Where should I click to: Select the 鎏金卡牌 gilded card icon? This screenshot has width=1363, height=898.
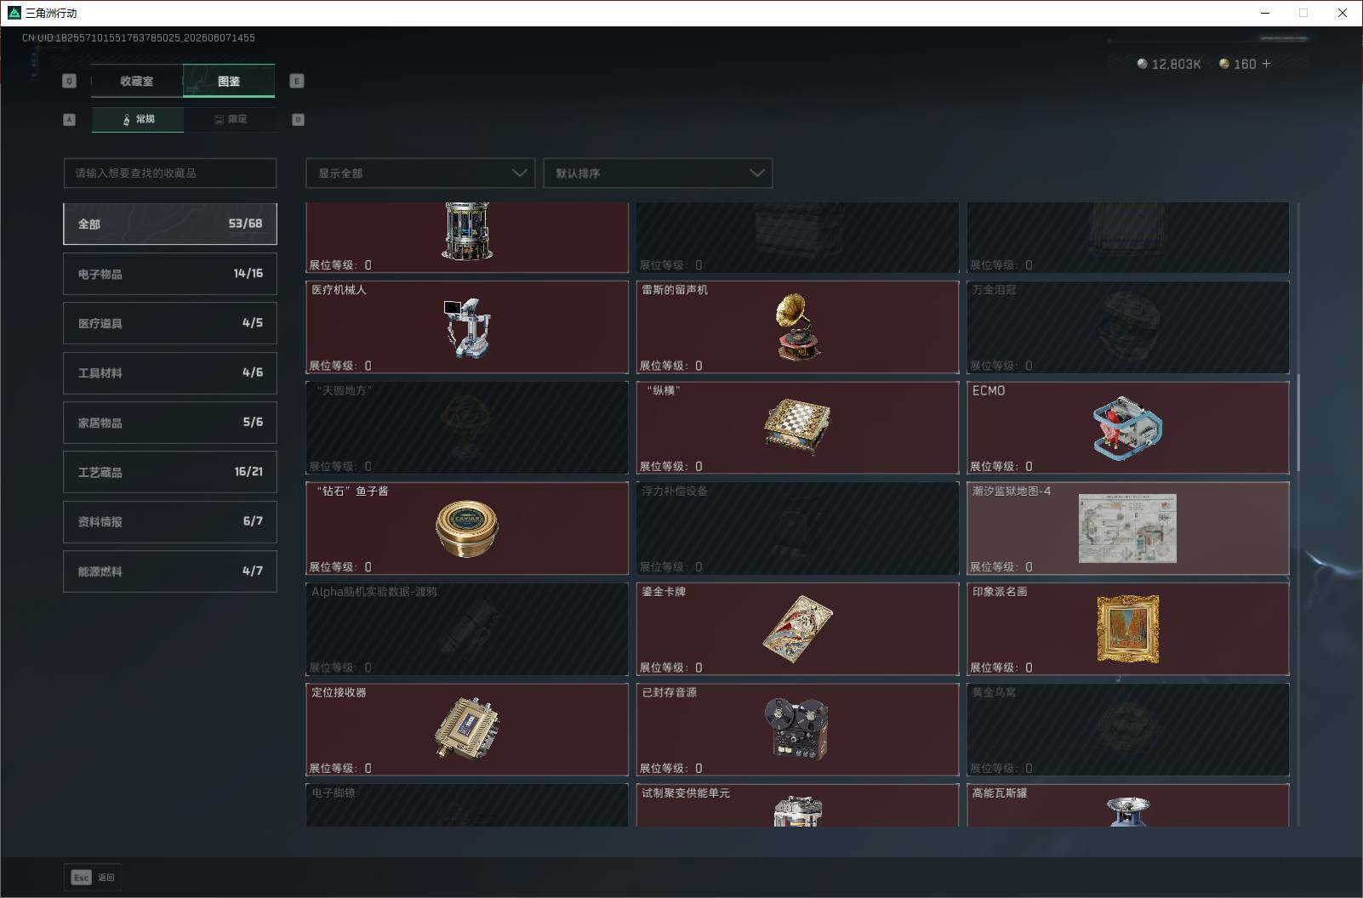797,628
